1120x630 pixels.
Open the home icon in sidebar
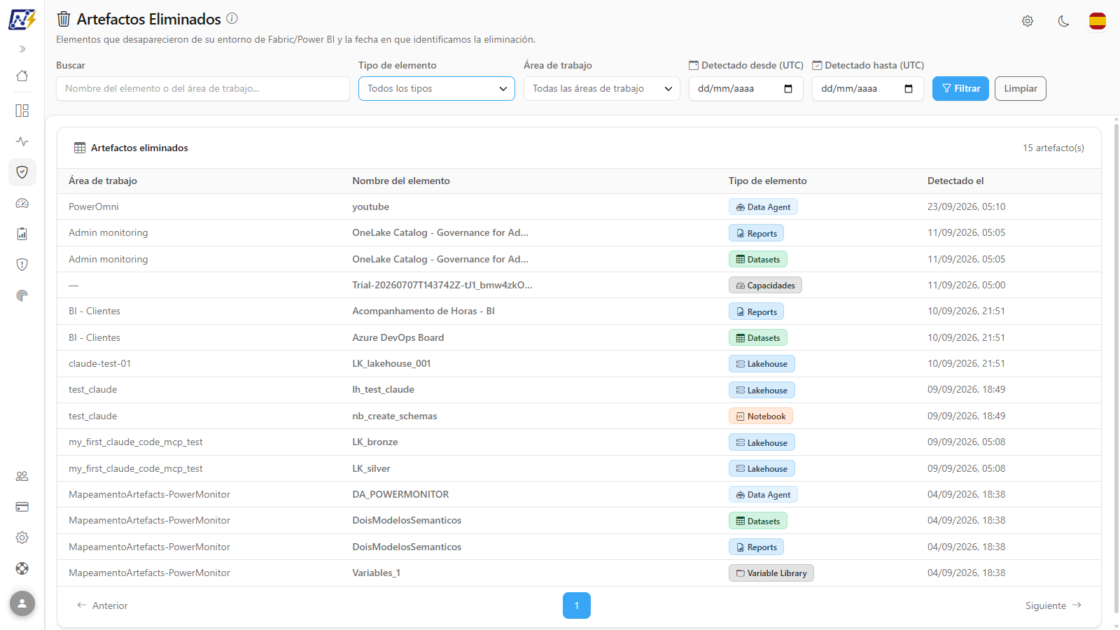pyautogui.click(x=22, y=76)
